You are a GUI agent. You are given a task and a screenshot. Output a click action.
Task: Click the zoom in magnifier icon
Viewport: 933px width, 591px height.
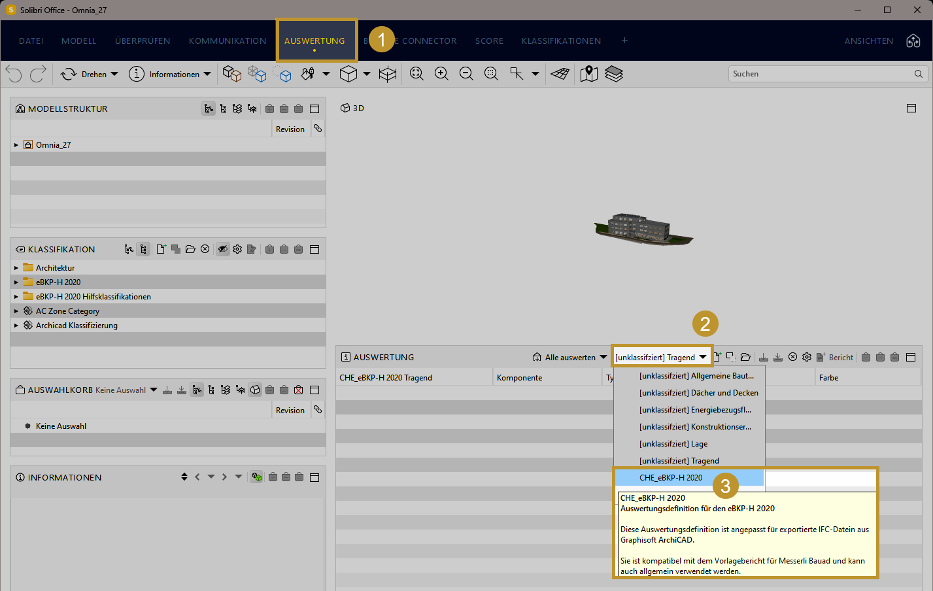[441, 74]
